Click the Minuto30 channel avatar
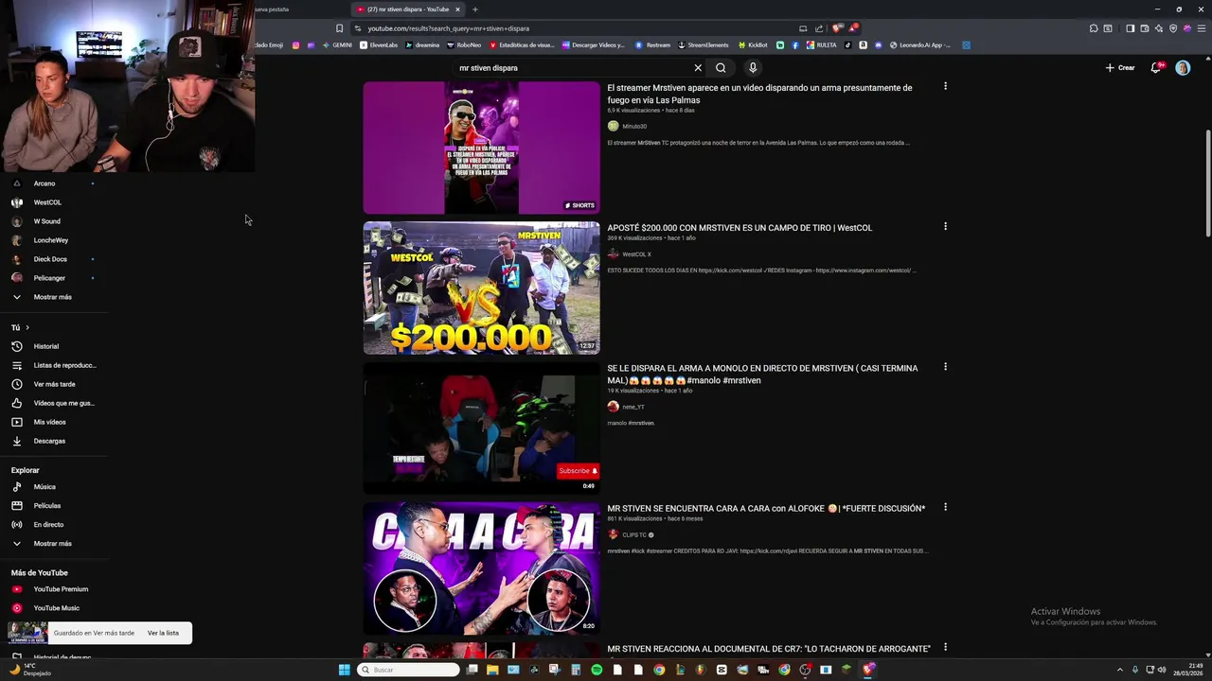This screenshot has width=1212, height=681. coord(613,126)
